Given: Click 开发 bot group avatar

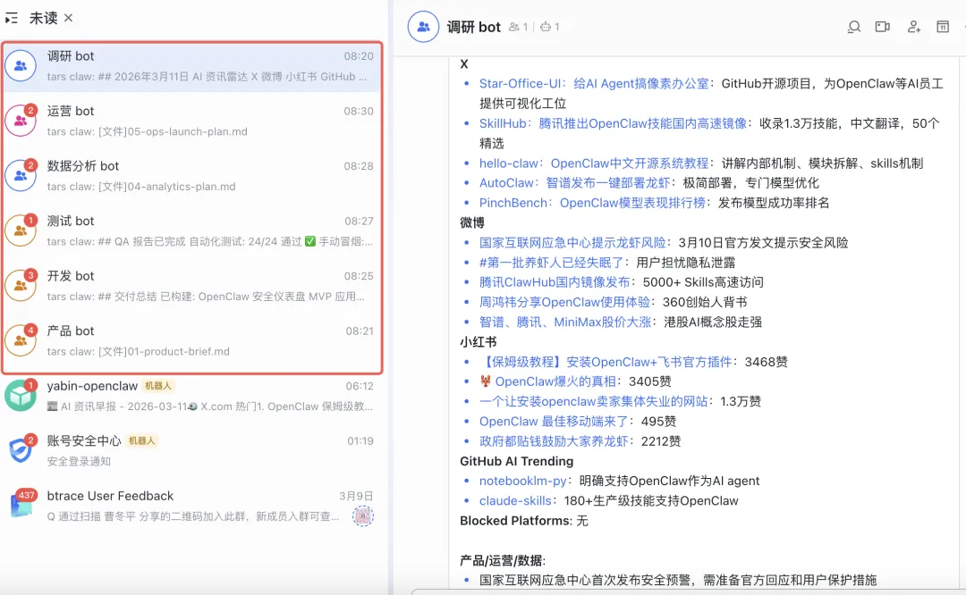Looking at the screenshot, I should tap(21, 286).
